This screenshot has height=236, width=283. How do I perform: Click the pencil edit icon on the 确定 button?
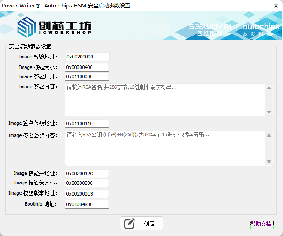pyautogui.click(x=129, y=223)
